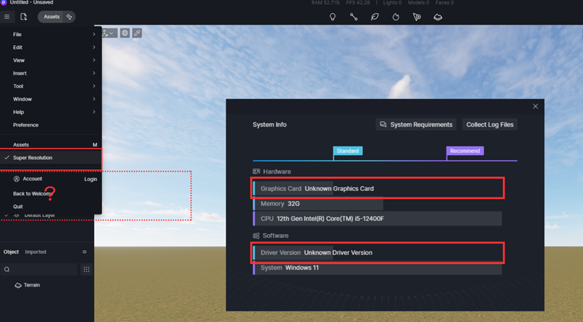This screenshot has width=583, height=322.
Task: Select the leaf vegetation tool icon
Action: [x=375, y=17]
